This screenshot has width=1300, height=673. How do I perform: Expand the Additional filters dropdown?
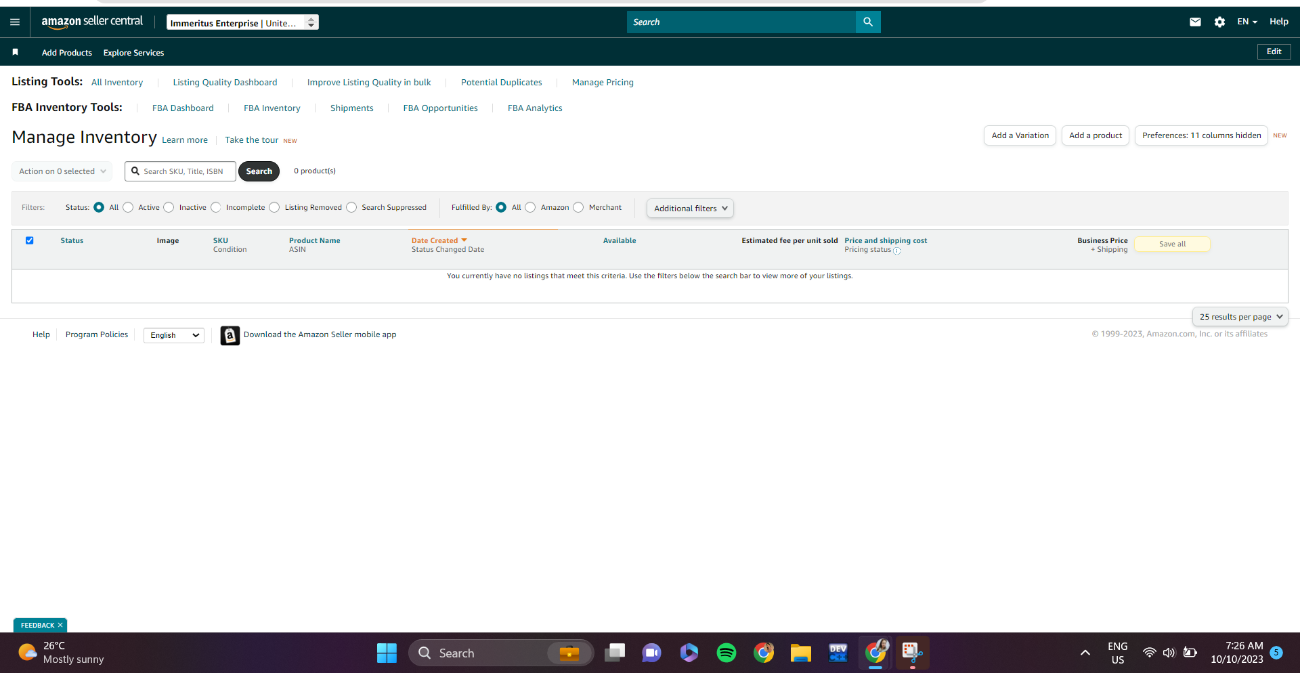coord(690,208)
